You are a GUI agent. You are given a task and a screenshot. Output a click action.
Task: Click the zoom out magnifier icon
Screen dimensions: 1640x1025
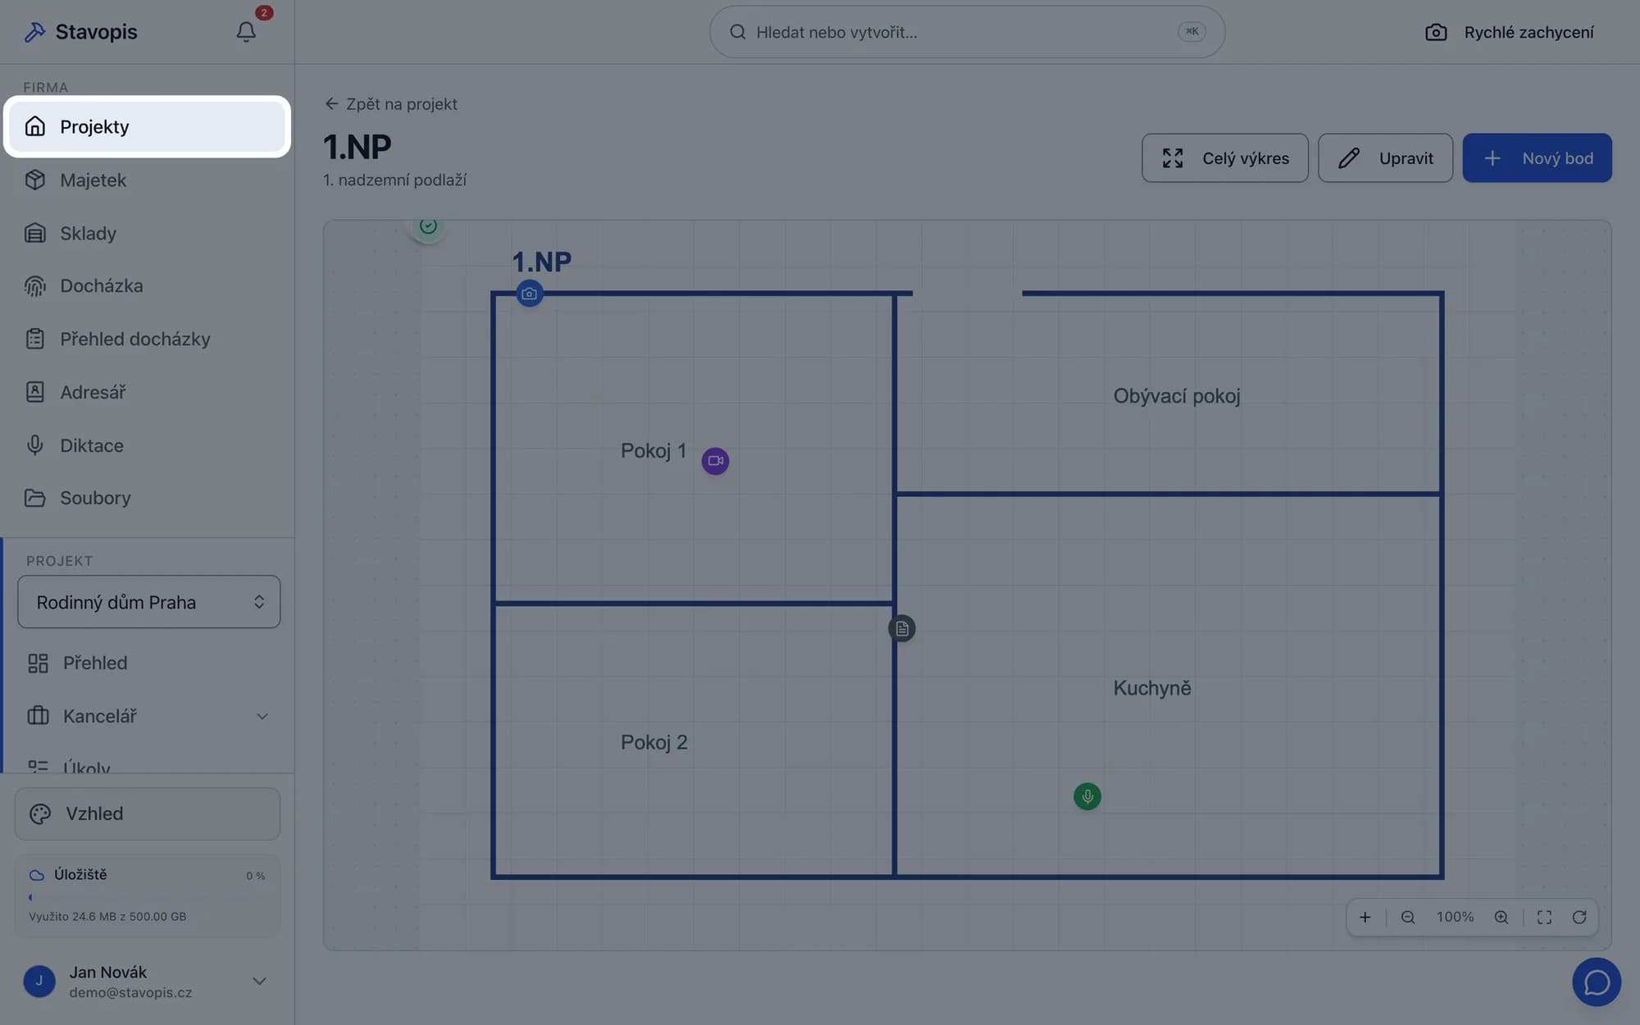tap(1408, 918)
